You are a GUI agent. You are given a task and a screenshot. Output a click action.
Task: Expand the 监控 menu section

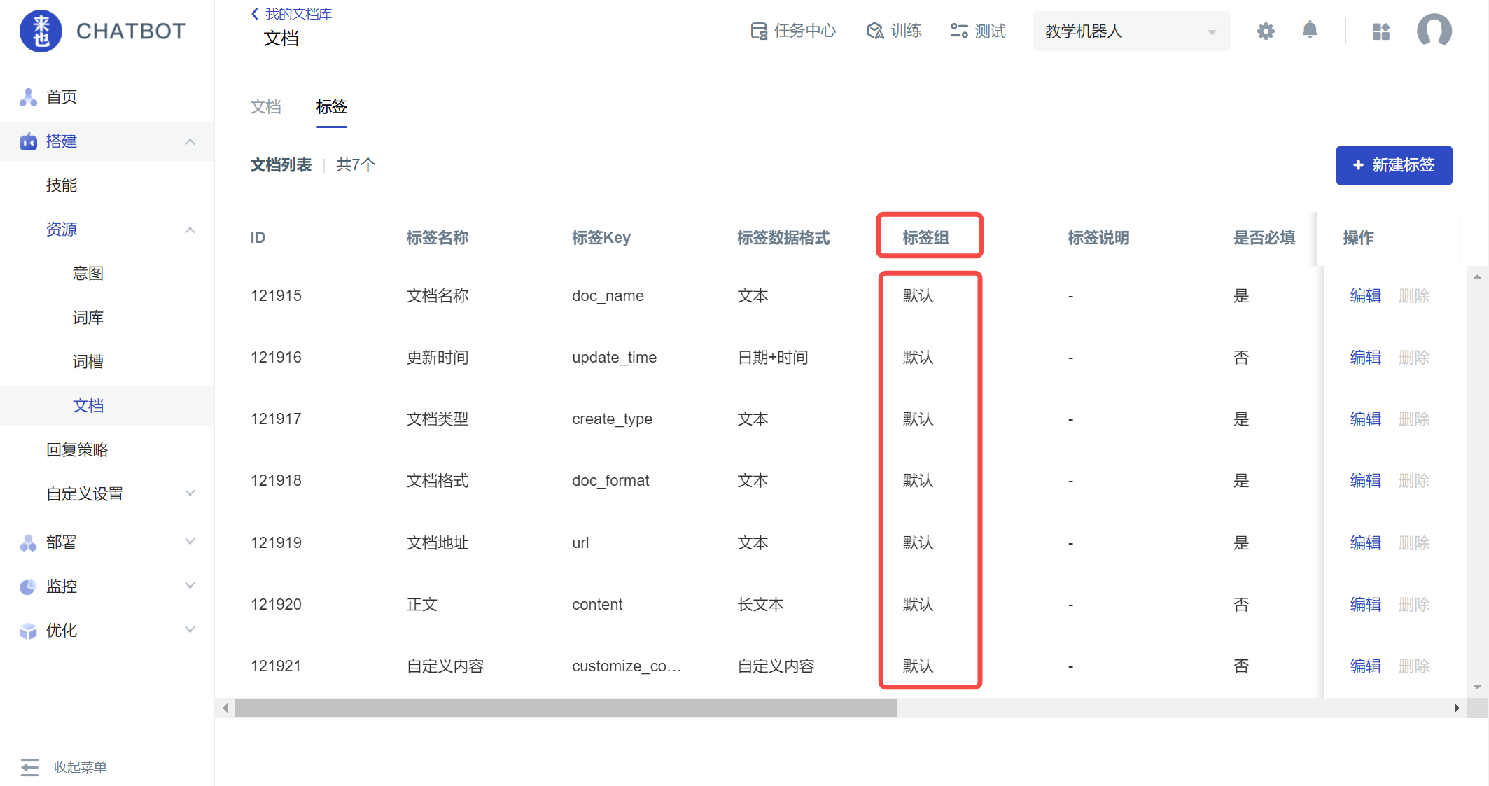coord(190,585)
